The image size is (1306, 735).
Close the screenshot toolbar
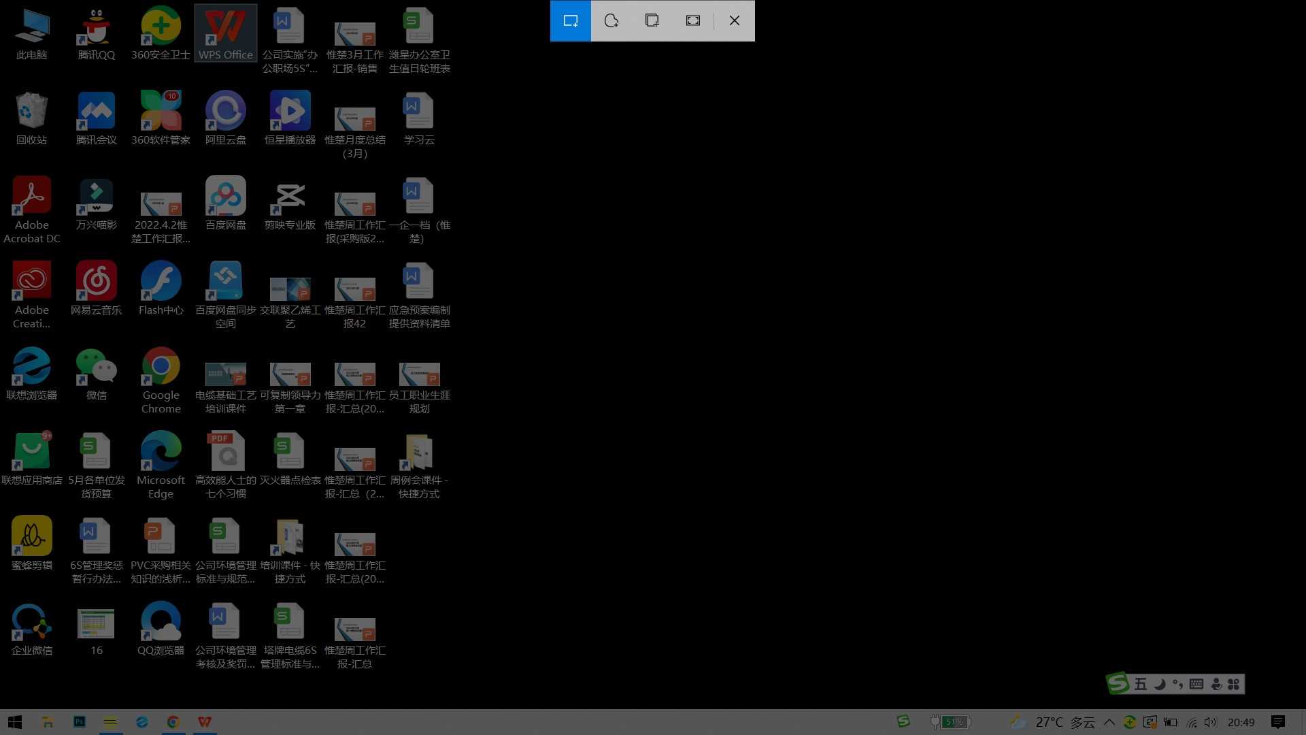pos(734,20)
